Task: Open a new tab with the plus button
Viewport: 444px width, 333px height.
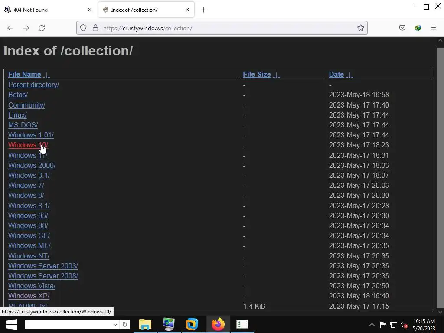Action: [203, 10]
